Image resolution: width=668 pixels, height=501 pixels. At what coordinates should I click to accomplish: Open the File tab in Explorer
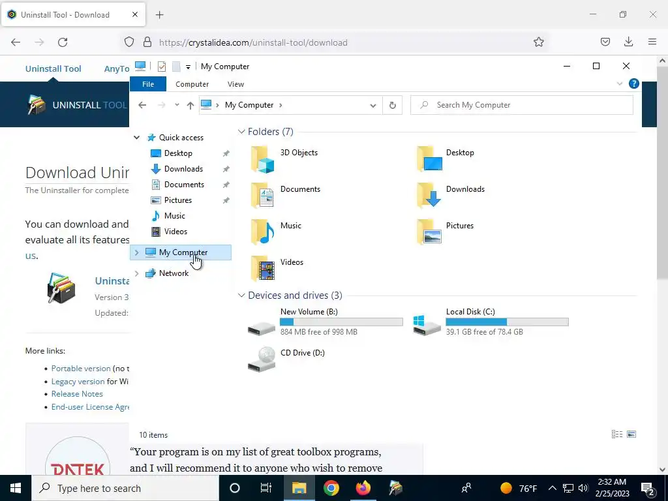pyautogui.click(x=148, y=84)
